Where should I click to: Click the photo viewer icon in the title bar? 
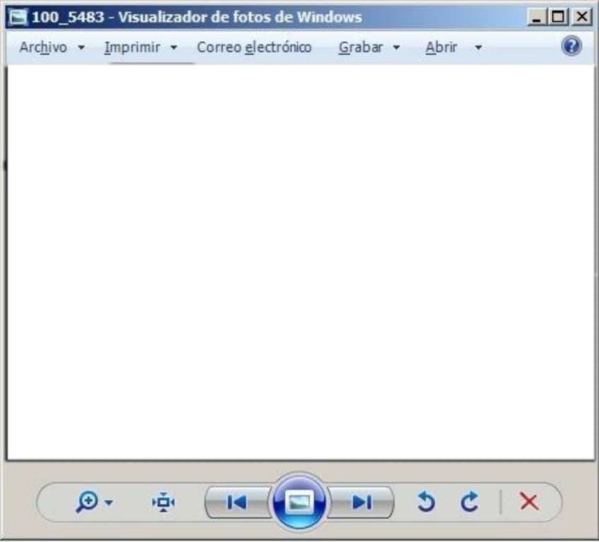click(18, 17)
